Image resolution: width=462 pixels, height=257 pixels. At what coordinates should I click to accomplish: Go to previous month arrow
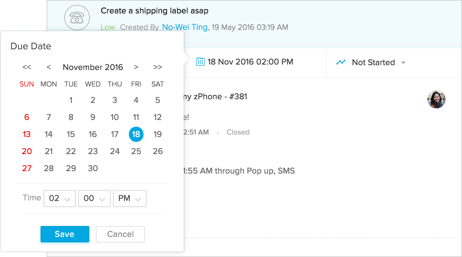[x=49, y=67]
